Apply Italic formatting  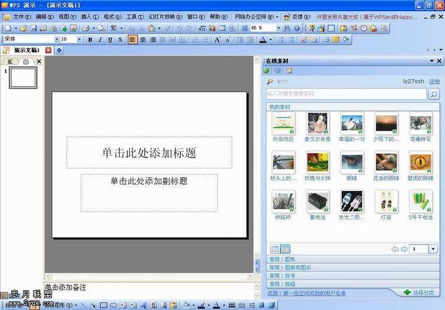(x=100, y=40)
